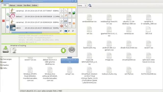The image size is (163, 92).
Task: Click the USB install icon with green arrow
Action: click(6, 49)
